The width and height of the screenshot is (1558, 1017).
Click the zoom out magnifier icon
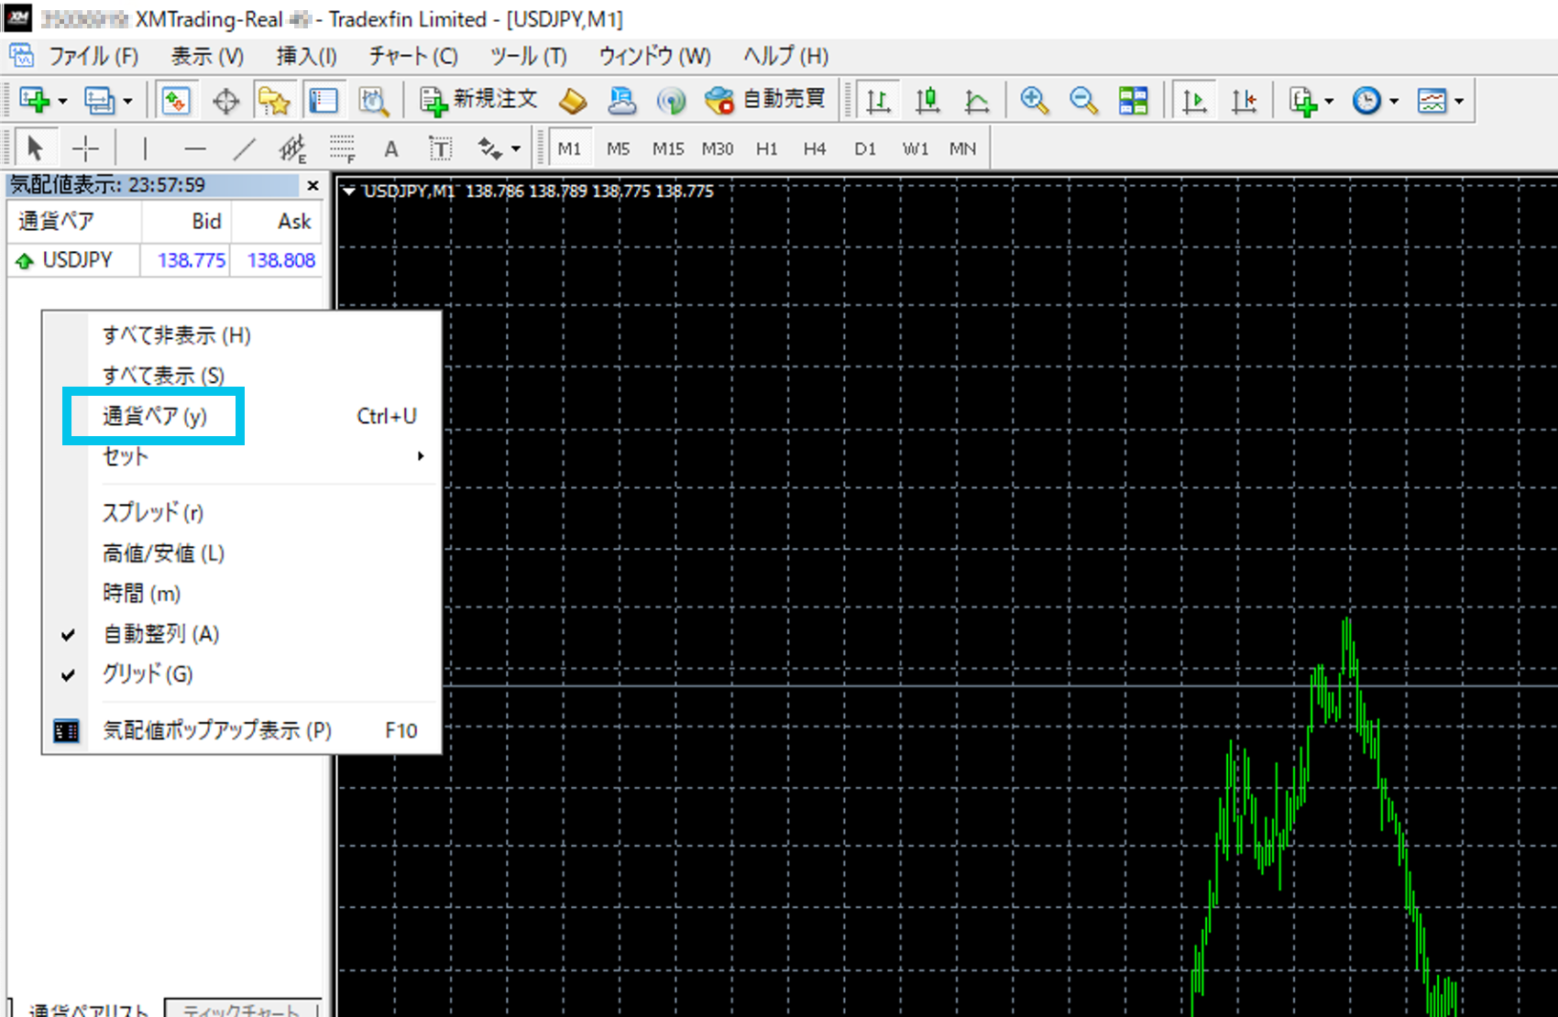[1083, 101]
